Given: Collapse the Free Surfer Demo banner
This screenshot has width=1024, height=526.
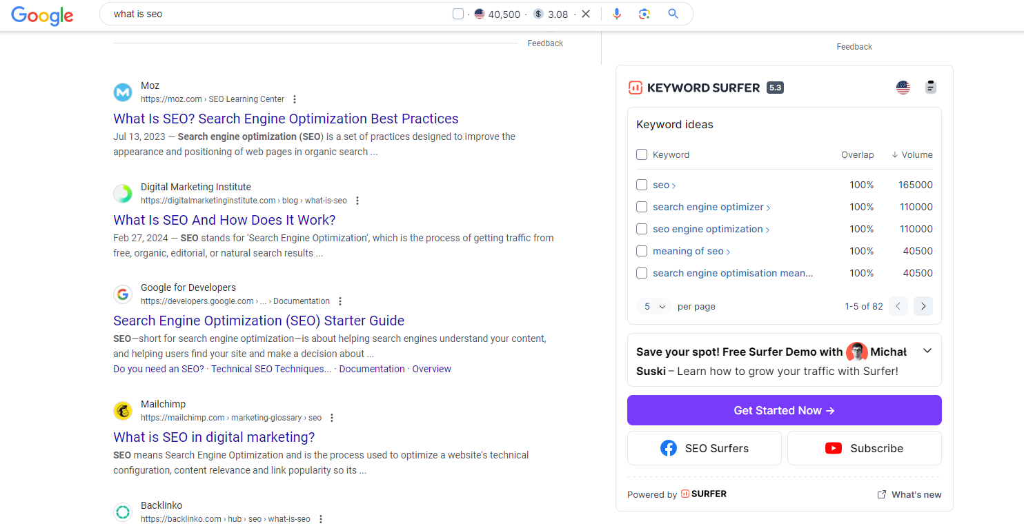Looking at the screenshot, I should (x=927, y=351).
